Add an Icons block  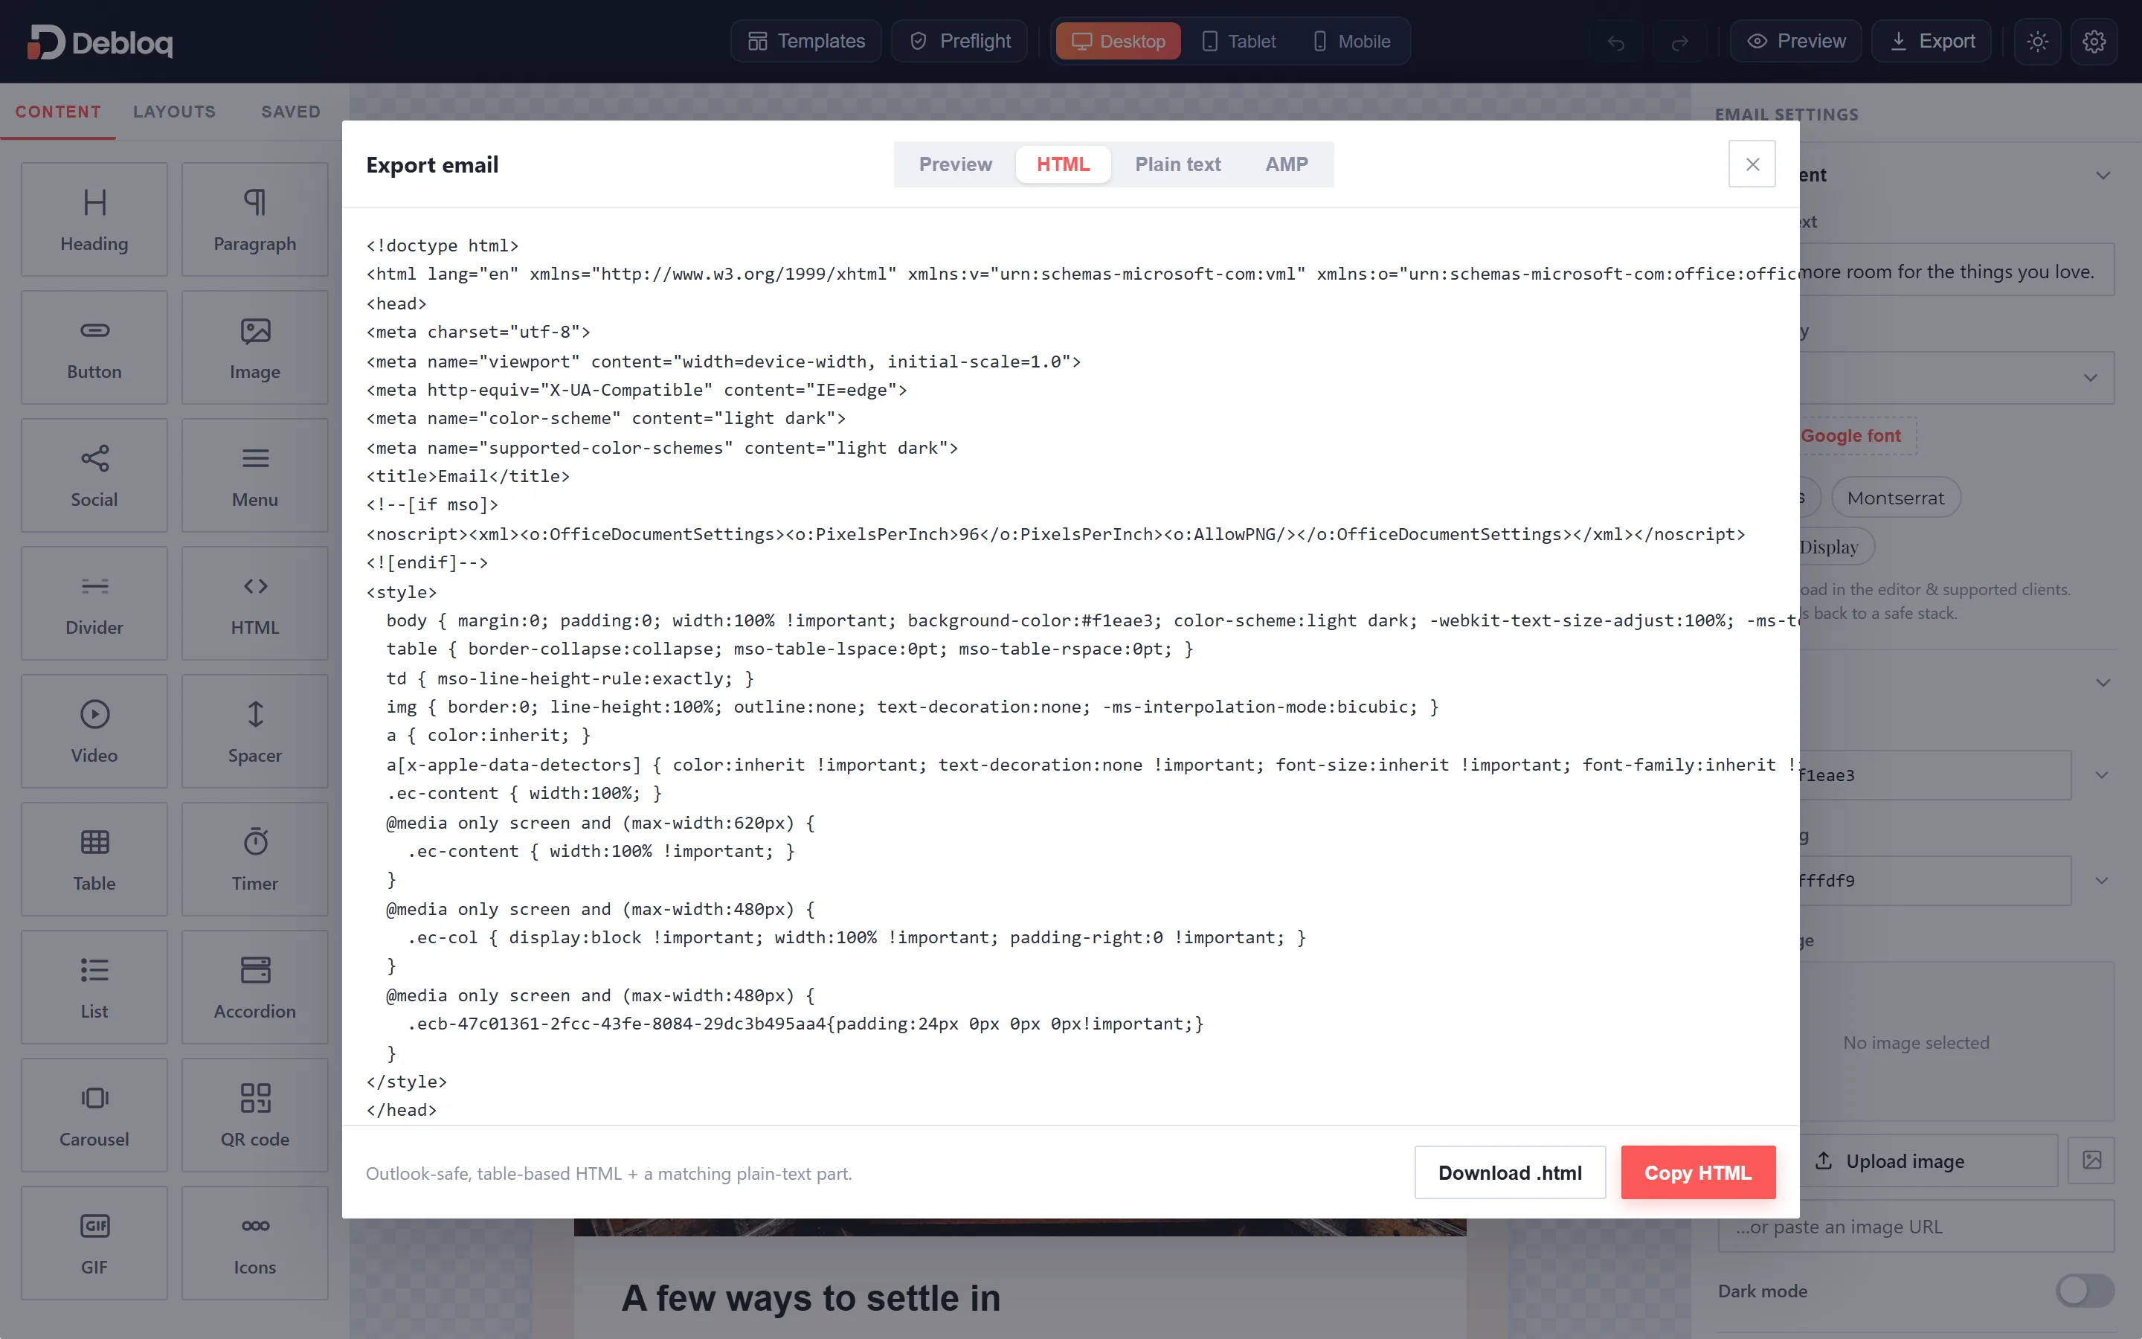tap(255, 1242)
